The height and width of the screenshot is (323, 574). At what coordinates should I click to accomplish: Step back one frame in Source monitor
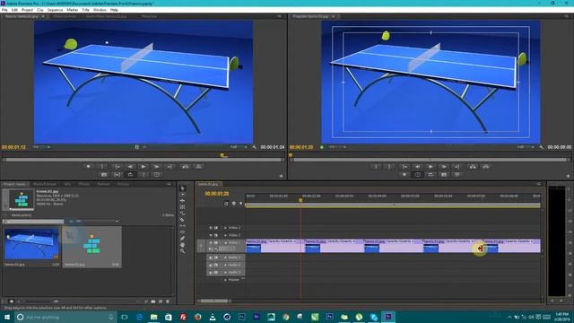tap(130, 167)
